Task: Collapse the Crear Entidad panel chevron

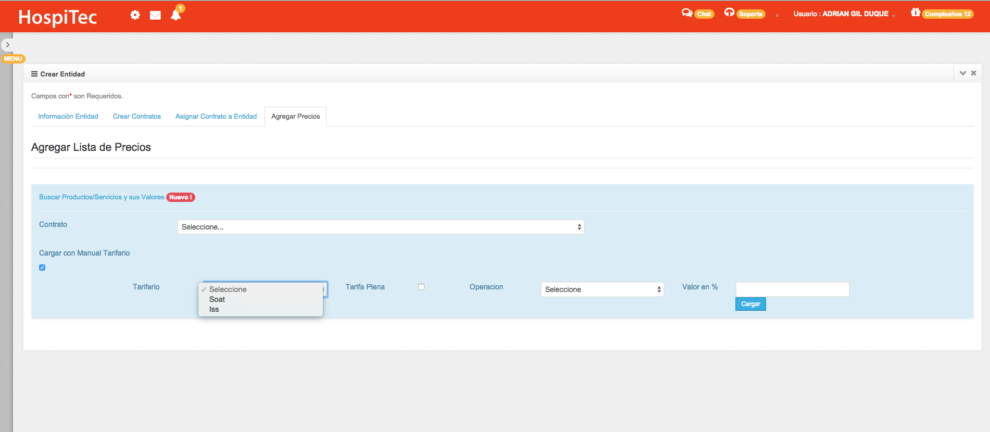Action: tap(962, 73)
